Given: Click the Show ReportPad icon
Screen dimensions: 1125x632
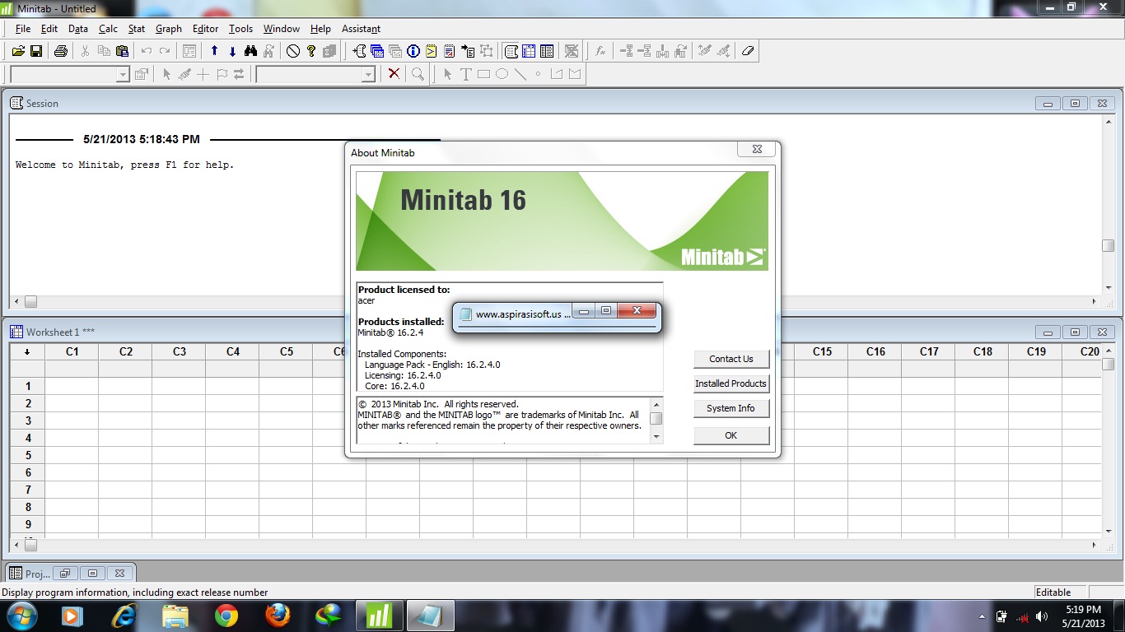Looking at the screenshot, I should point(450,51).
